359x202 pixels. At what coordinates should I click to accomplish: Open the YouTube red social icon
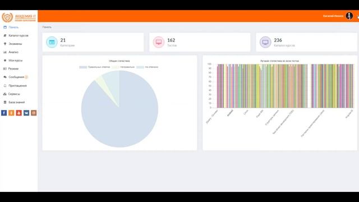(x=19, y=113)
